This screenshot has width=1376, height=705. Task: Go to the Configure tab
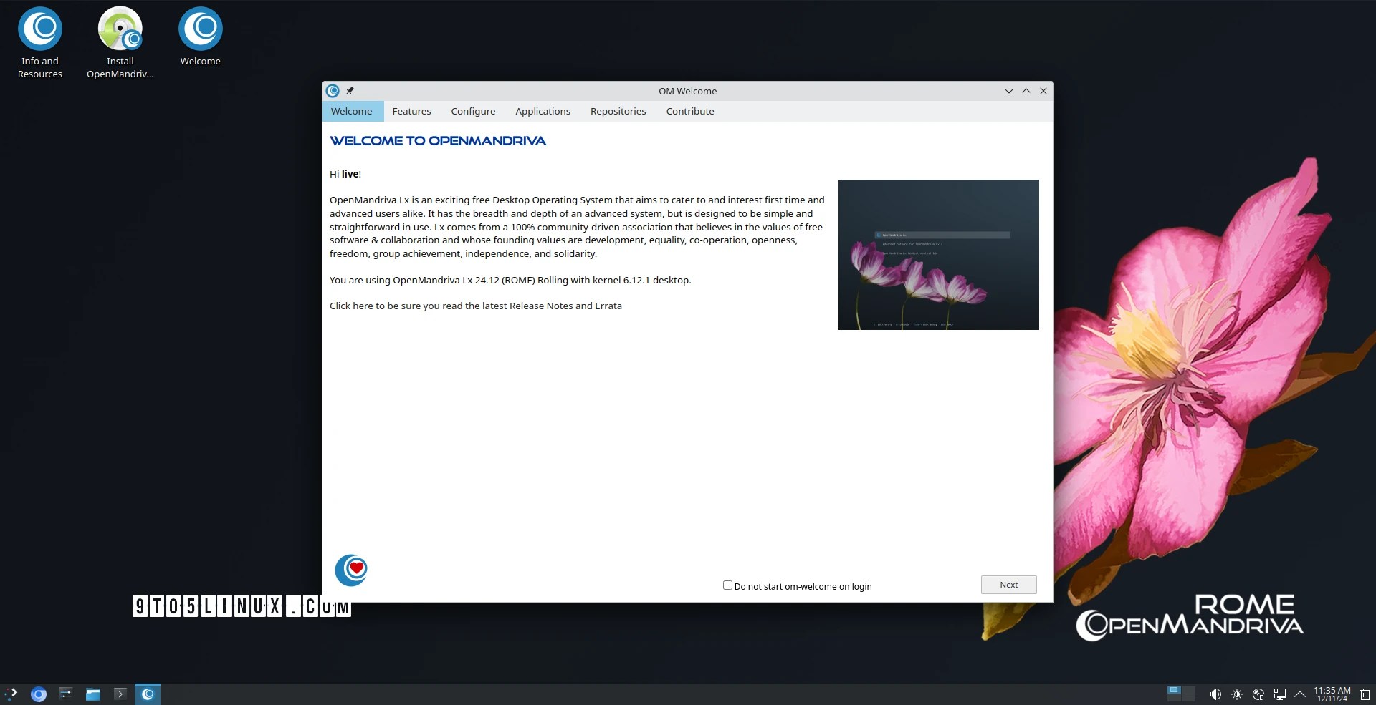473,111
